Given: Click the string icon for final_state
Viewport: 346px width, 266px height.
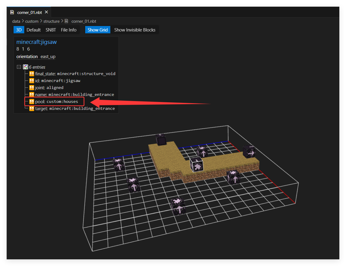Looking at the screenshot, I should tap(32, 74).
